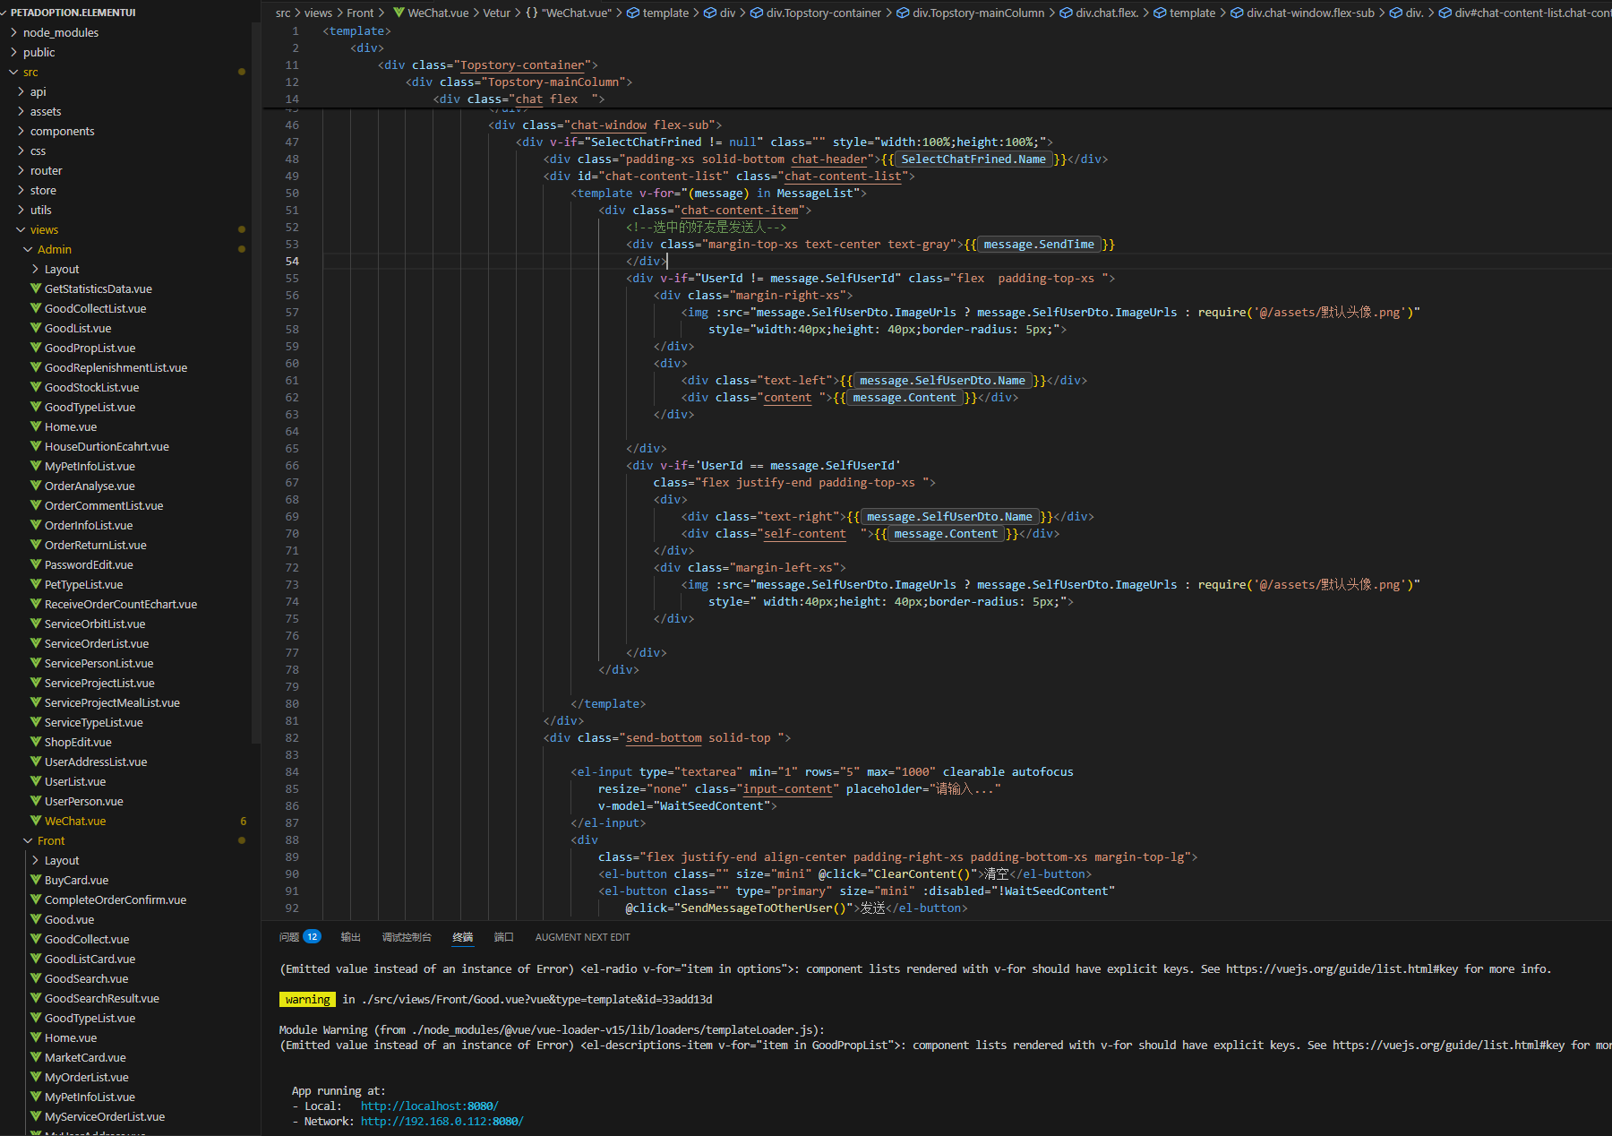Click the Vue icon beside UserPerson.vue
The image size is (1612, 1136).
click(36, 801)
